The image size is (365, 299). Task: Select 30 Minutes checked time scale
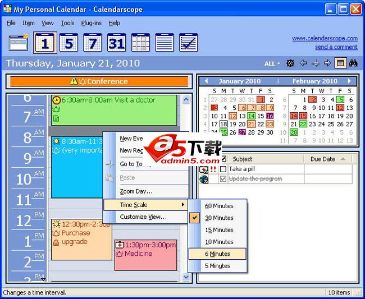tap(219, 218)
